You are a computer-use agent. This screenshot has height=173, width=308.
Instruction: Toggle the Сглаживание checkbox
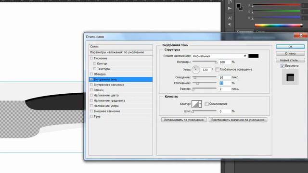point(206,104)
